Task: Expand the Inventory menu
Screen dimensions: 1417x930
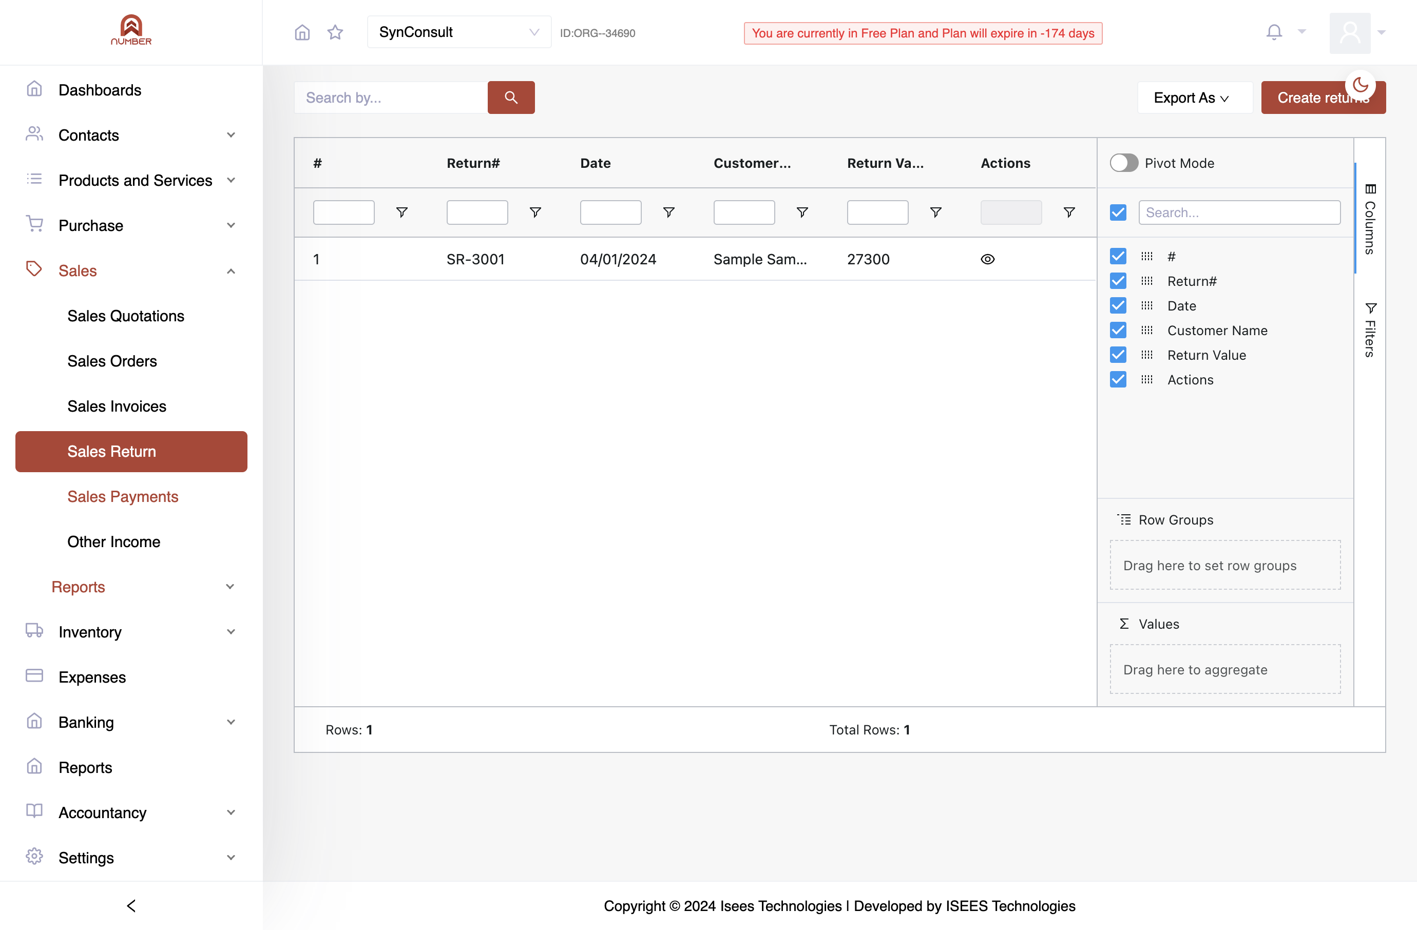Action: (x=131, y=632)
